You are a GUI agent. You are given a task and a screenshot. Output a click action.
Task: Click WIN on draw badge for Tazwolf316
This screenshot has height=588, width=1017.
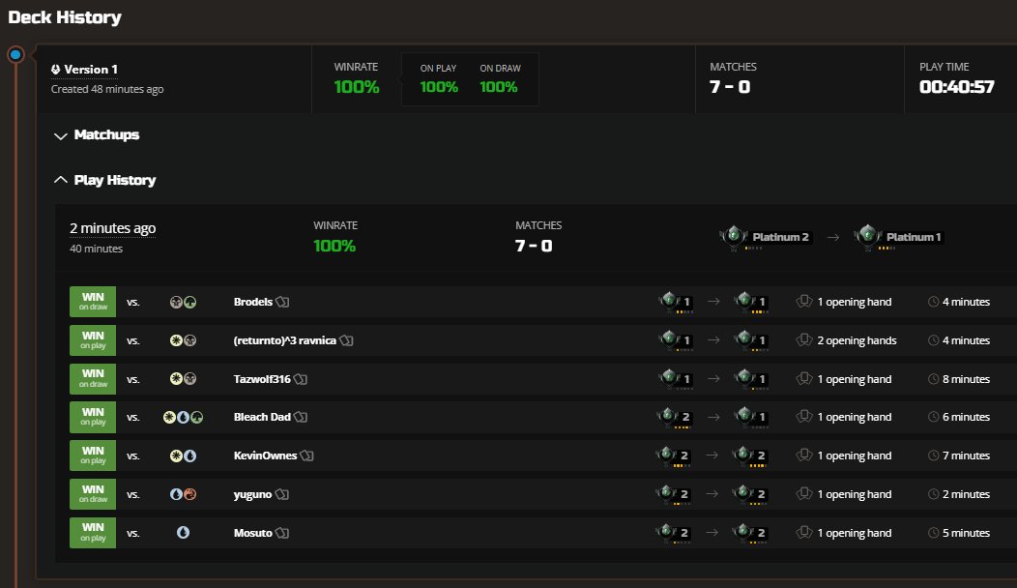click(x=93, y=379)
